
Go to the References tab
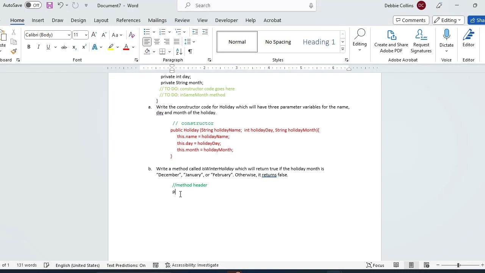point(128,20)
